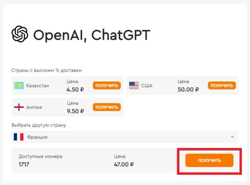Click the Выбрать другую страну label
The height and width of the screenshot is (185, 250).
pos(39,125)
